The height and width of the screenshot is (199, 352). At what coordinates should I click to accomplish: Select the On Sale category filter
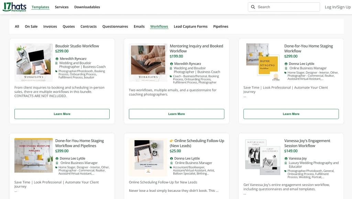[x=31, y=26]
